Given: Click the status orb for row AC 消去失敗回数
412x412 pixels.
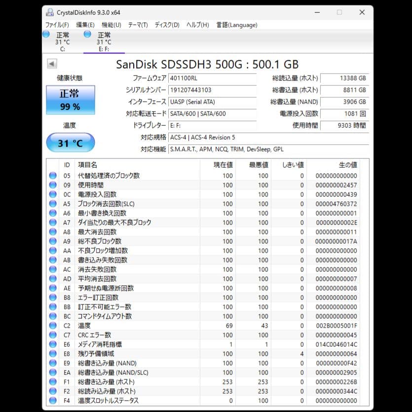Looking at the screenshot, I should [53, 269].
